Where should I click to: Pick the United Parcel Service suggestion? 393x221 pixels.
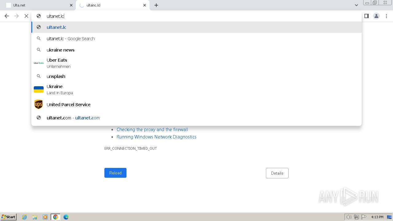pos(196,105)
